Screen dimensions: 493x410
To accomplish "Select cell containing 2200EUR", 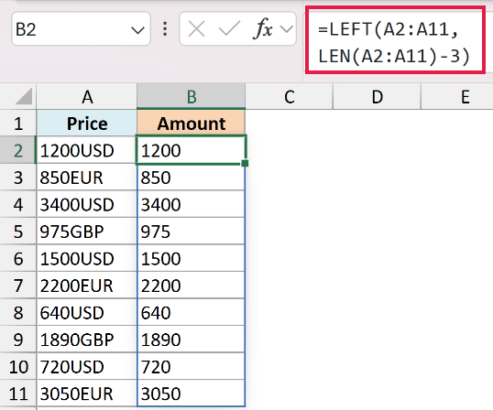I will tap(87, 285).
